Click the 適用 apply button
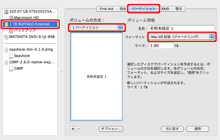Viewport: 220px width, 140px height. (x=198, y=129)
